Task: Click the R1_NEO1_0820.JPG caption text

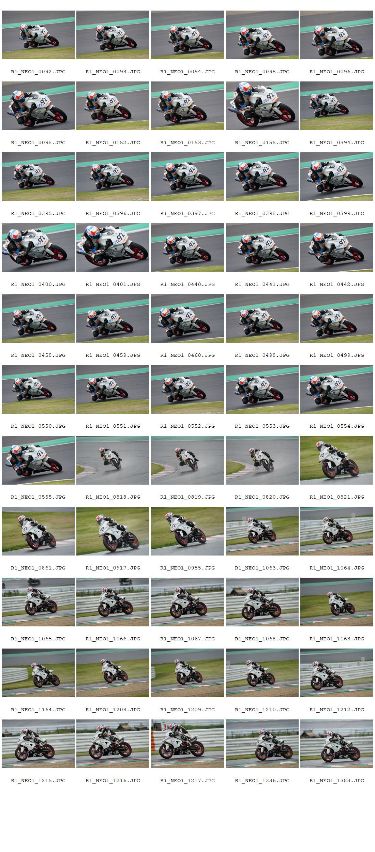Action: [x=262, y=497]
